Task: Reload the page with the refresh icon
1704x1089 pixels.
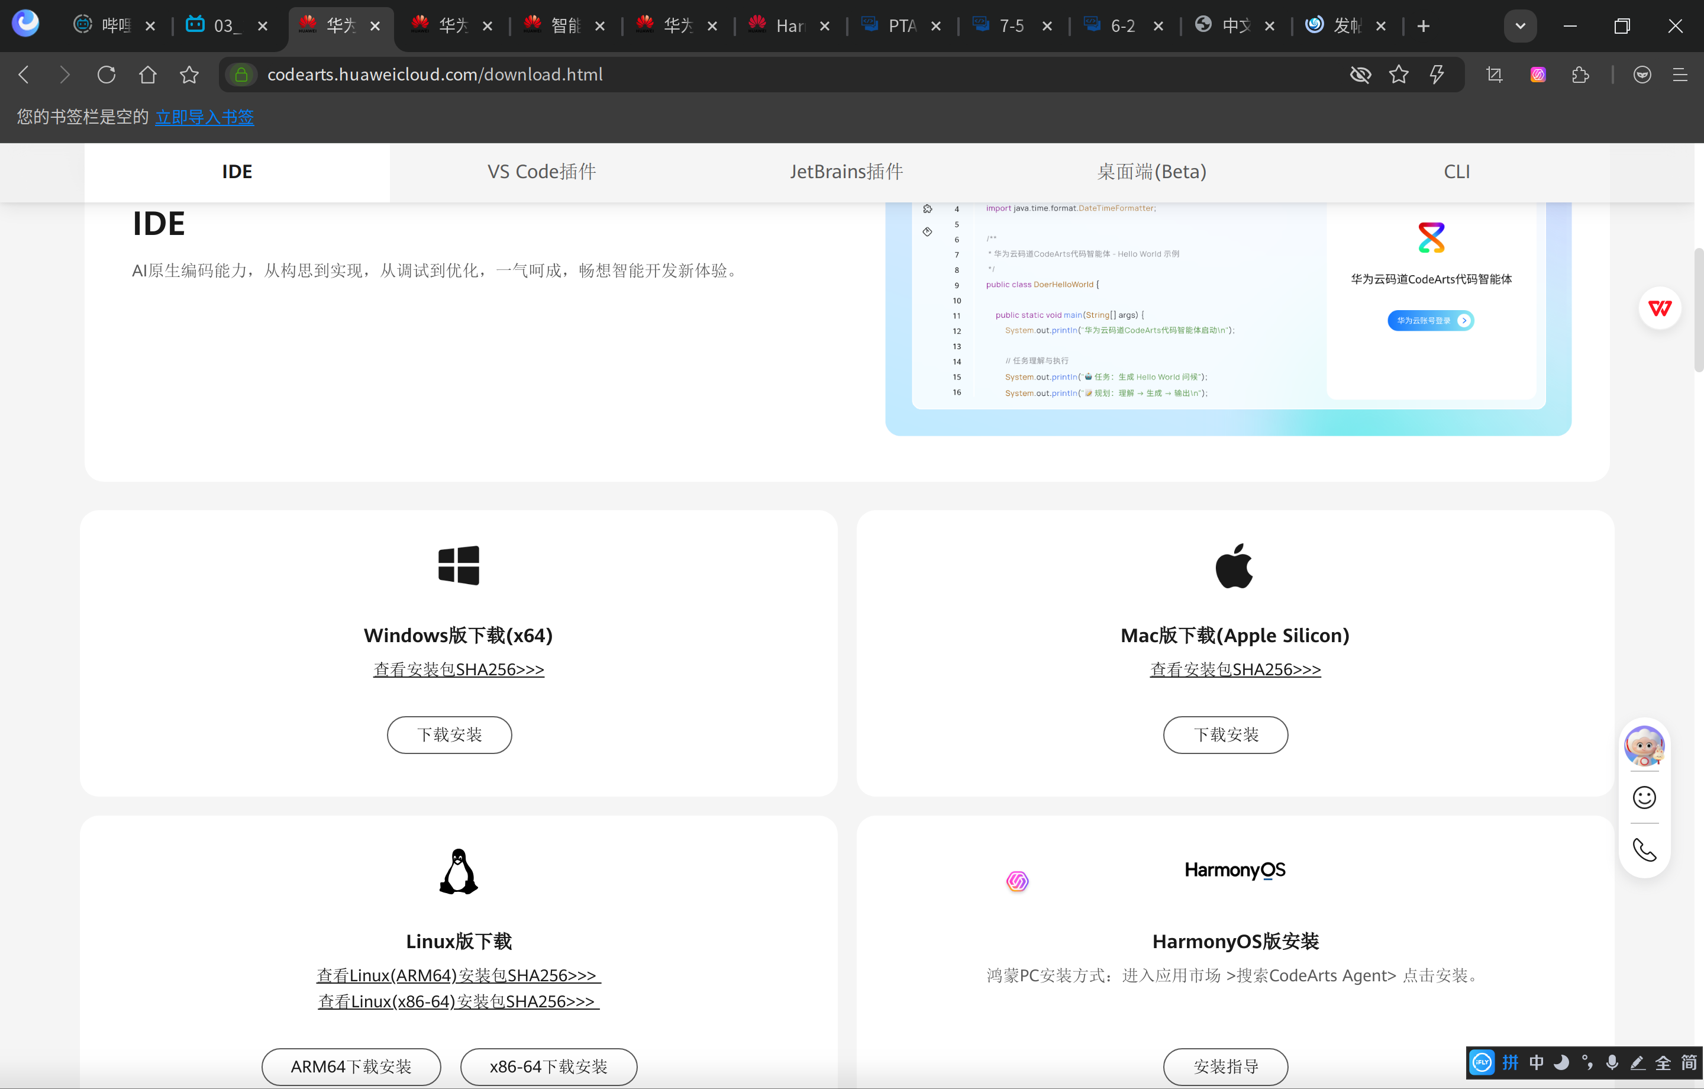Action: tap(106, 75)
